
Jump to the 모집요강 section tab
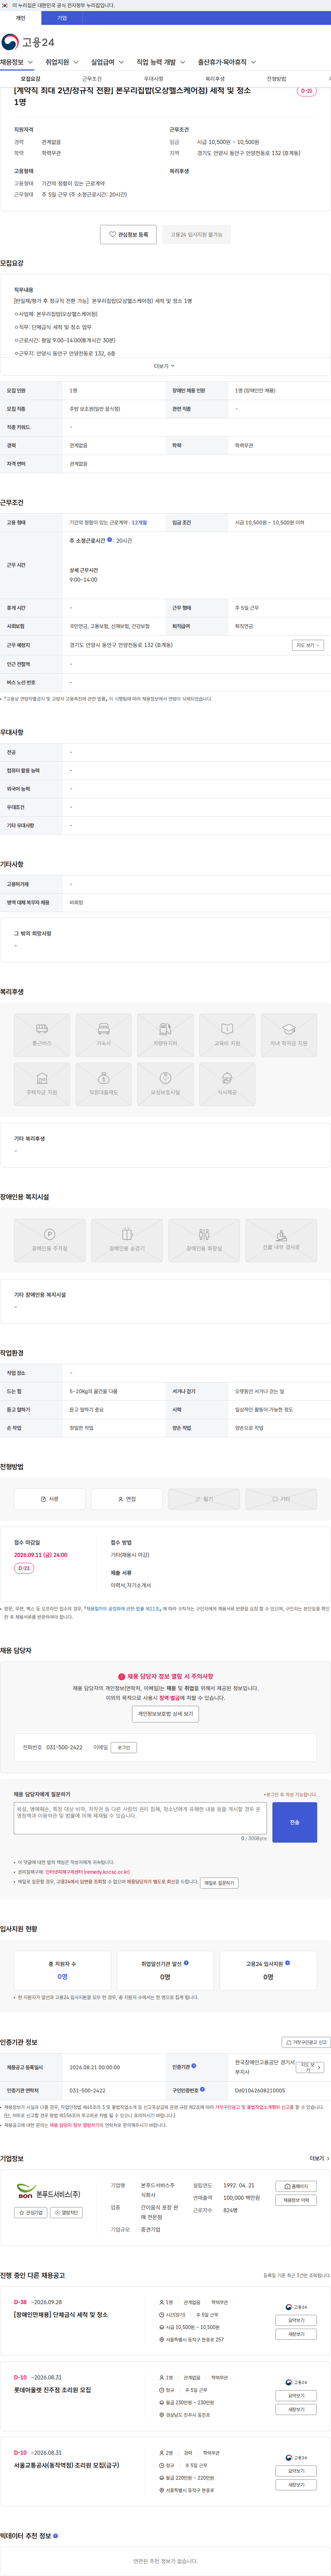coord(31,79)
